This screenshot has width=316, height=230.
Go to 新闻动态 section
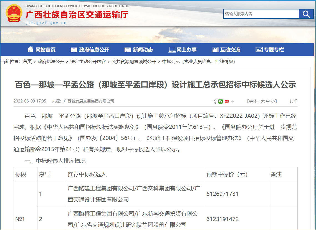139,50
